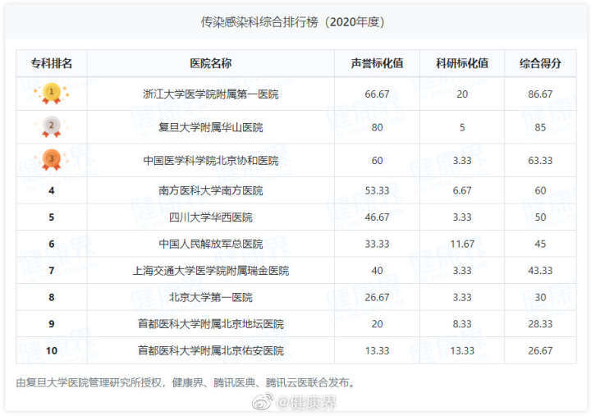
Task: Click research value 6.67 for 南方医院
Action: pos(462,190)
